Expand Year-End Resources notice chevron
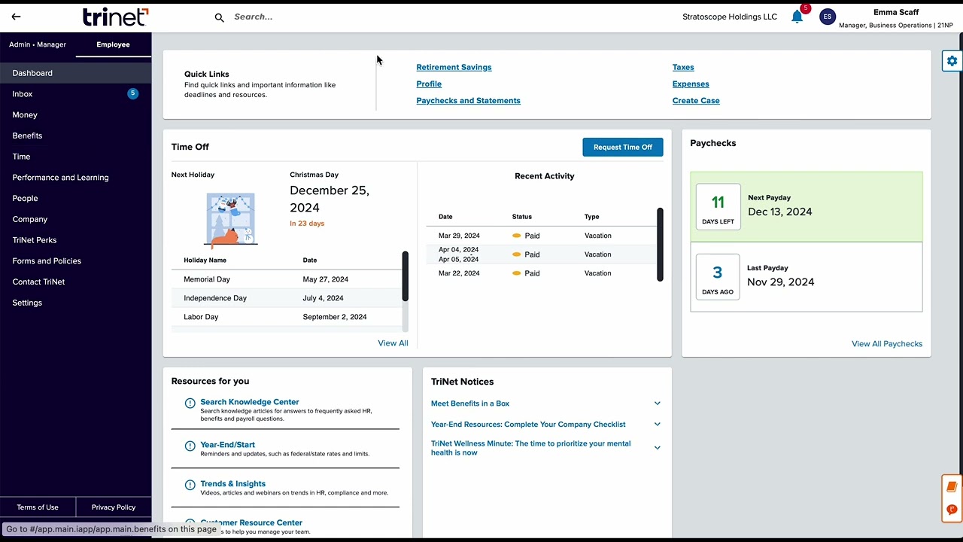The width and height of the screenshot is (963, 542). click(657, 424)
